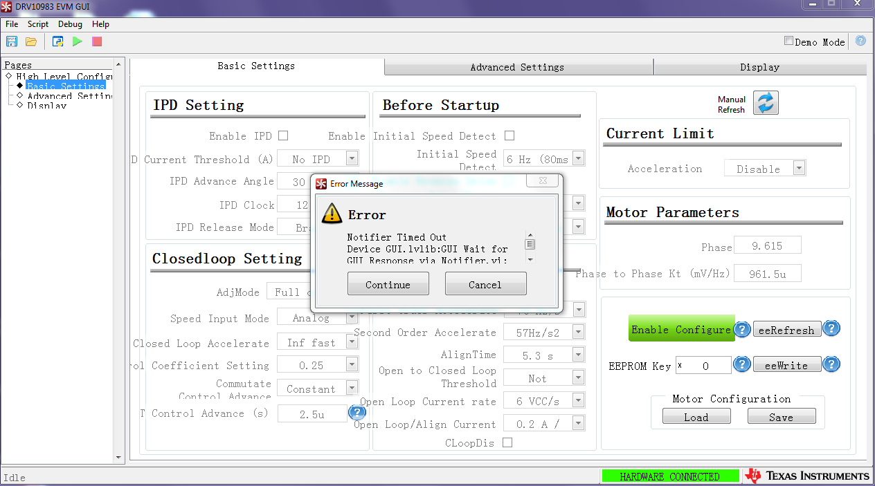875x486 pixels.
Task: Select Display in Pages tree
Action: coord(46,105)
